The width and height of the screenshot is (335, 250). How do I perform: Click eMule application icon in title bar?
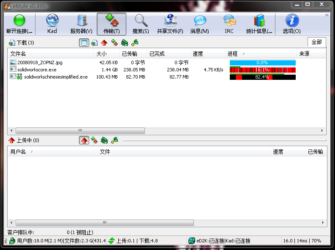[7, 6]
